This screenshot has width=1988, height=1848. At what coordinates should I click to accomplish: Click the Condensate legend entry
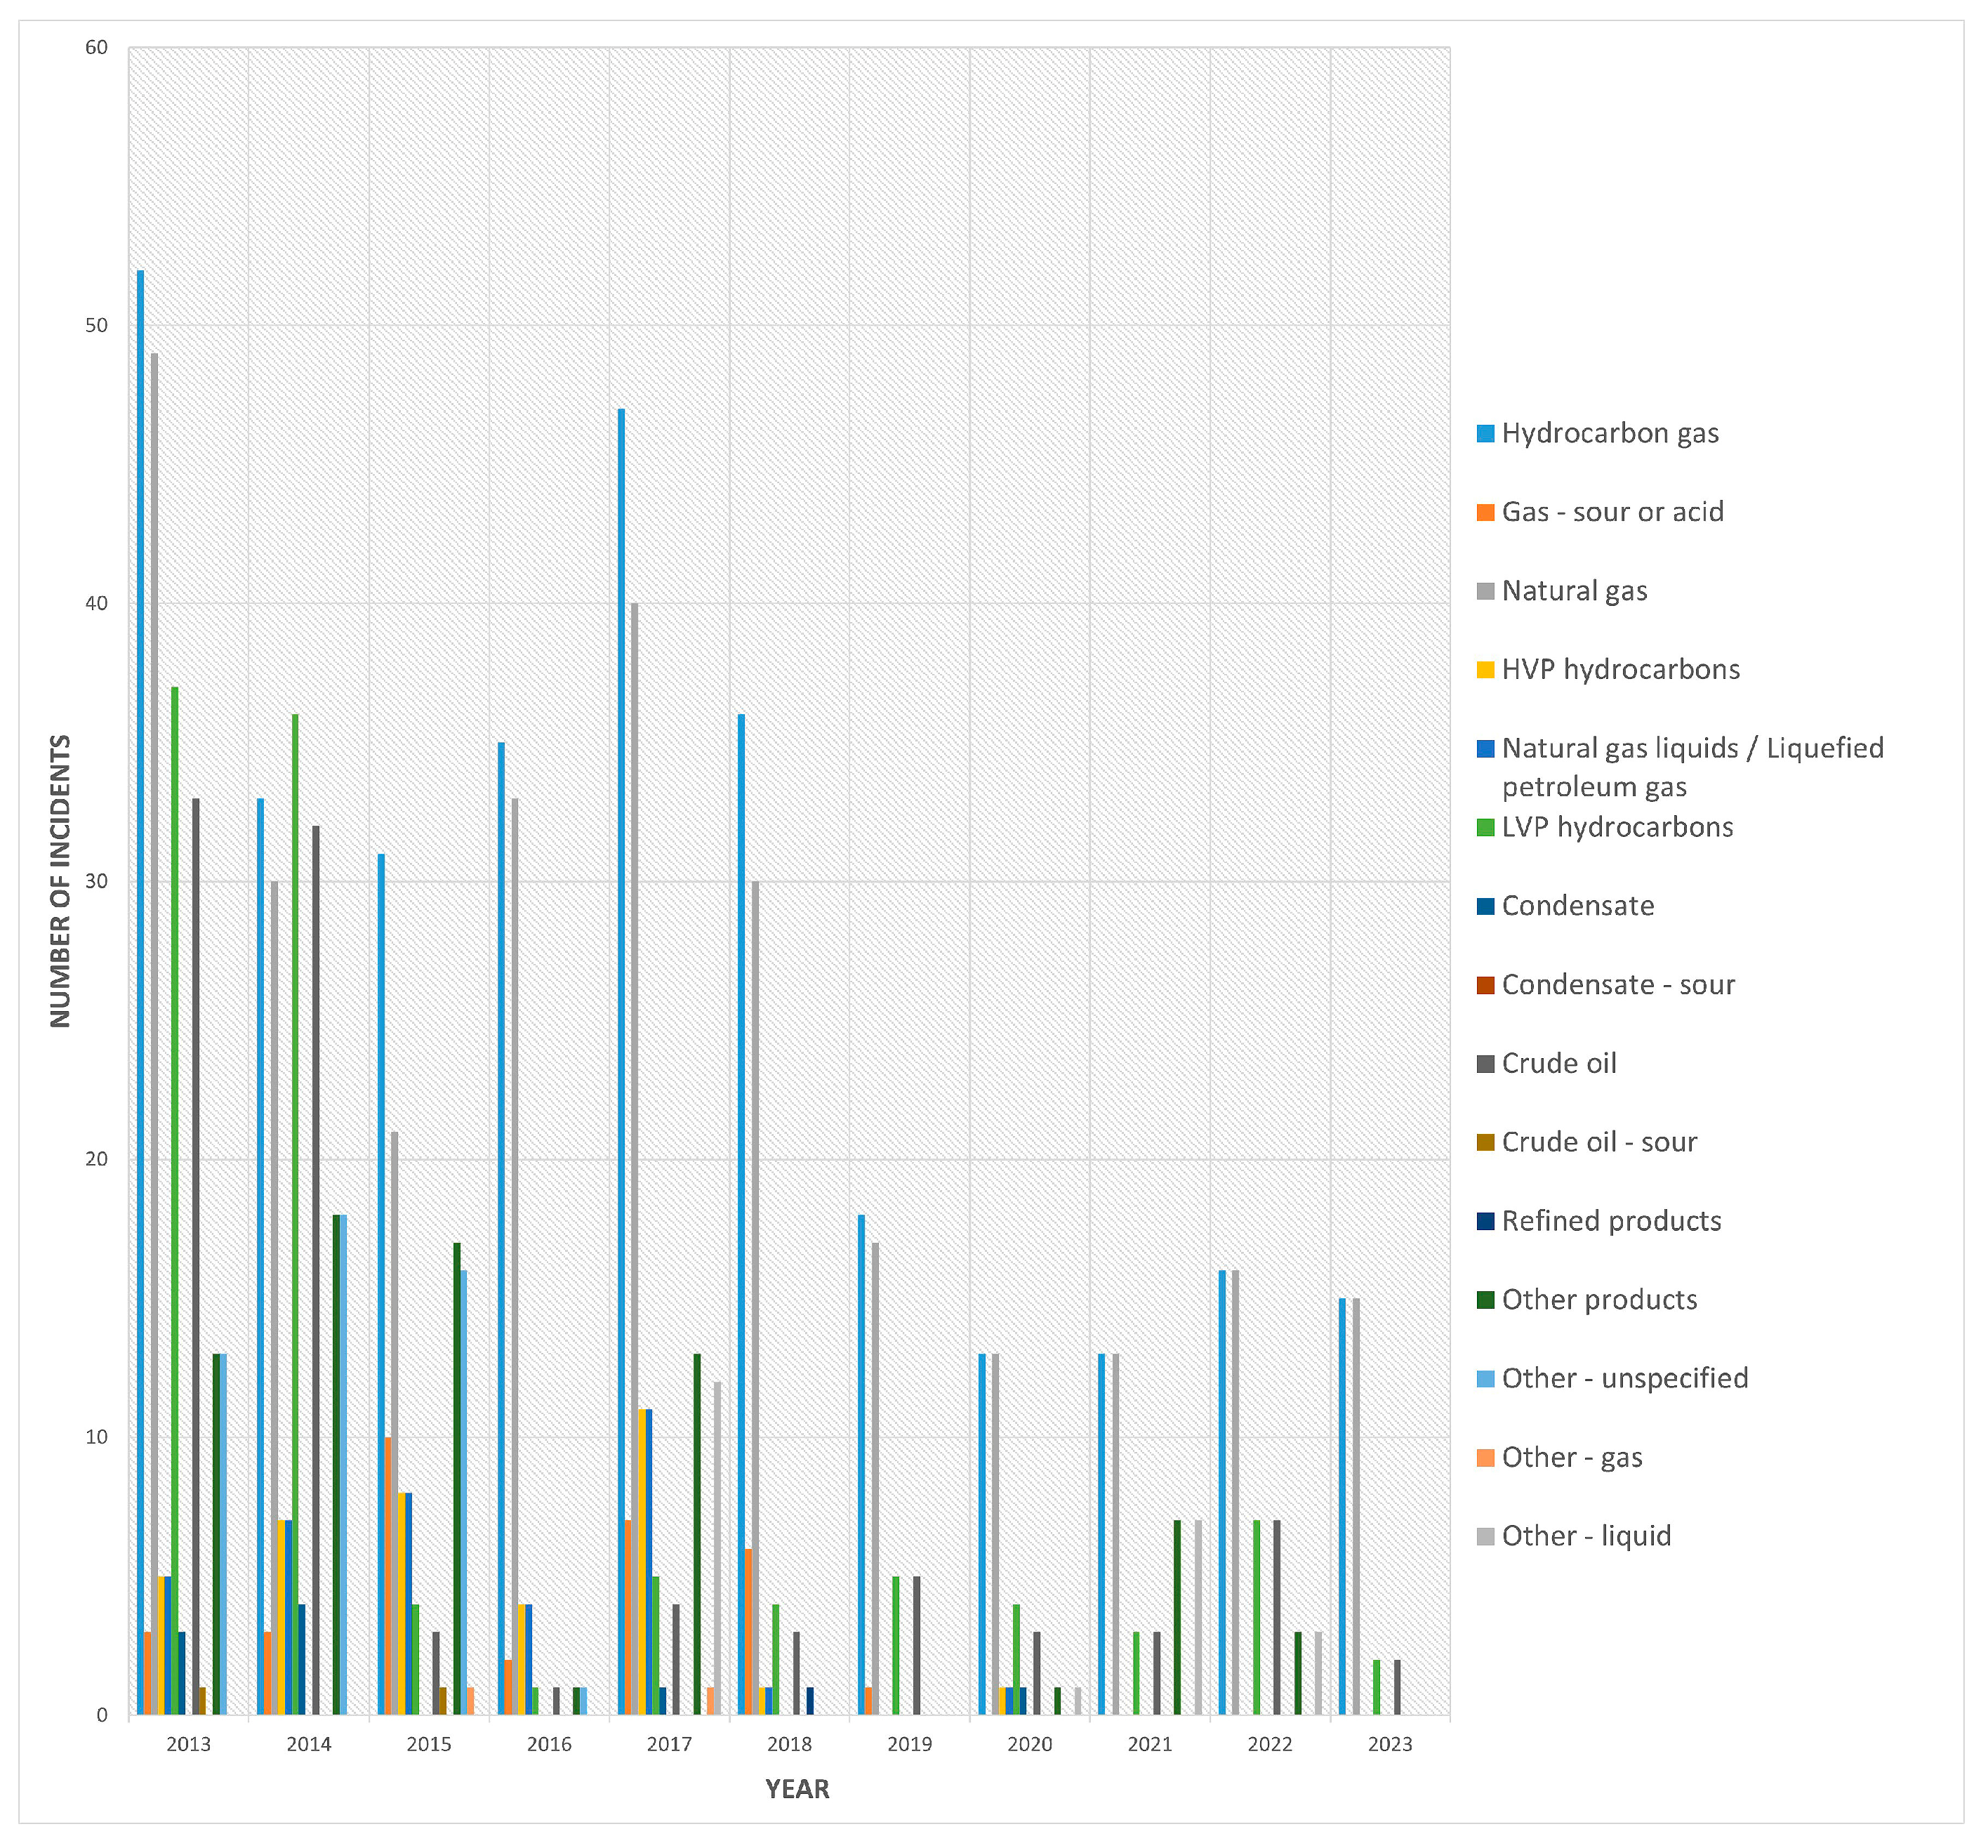(1577, 906)
